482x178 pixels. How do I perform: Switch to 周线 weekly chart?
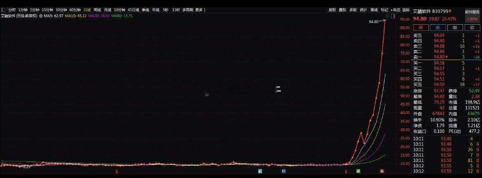[97, 10]
